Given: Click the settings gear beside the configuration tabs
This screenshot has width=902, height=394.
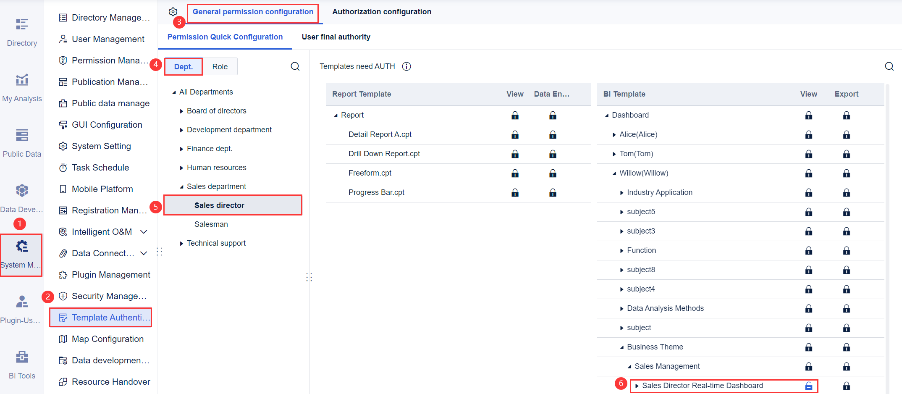Looking at the screenshot, I should pyautogui.click(x=173, y=12).
